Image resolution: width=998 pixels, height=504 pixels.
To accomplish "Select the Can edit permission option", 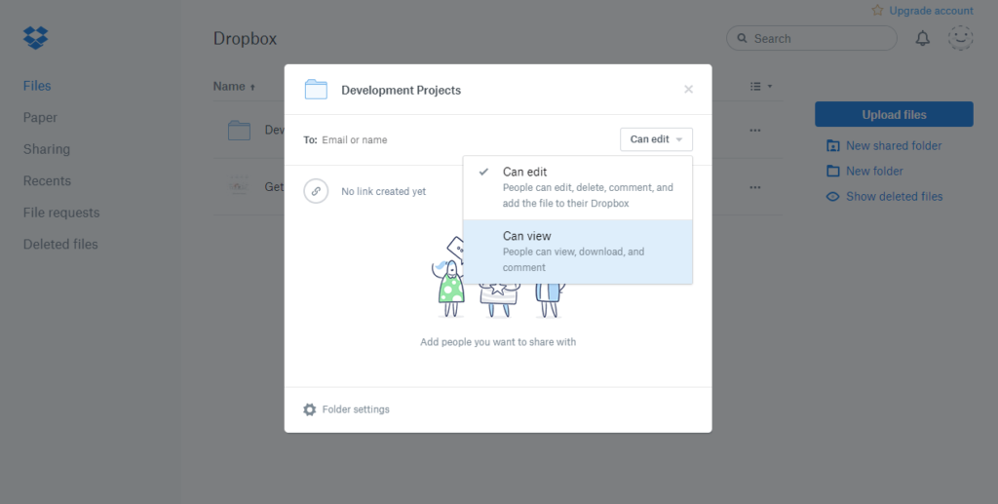I will [x=578, y=188].
